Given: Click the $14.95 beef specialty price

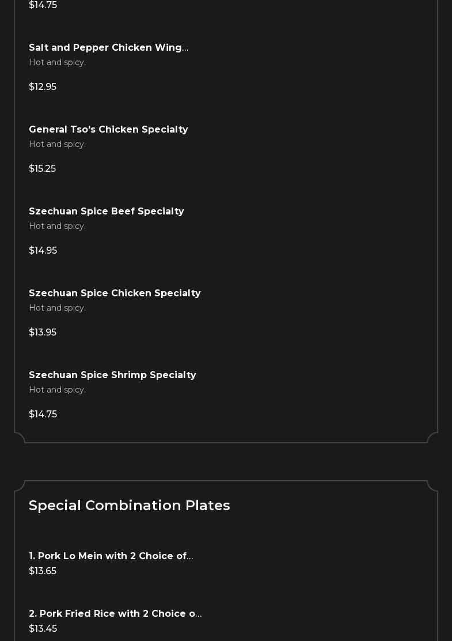Looking at the screenshot, I should [43, 251].
